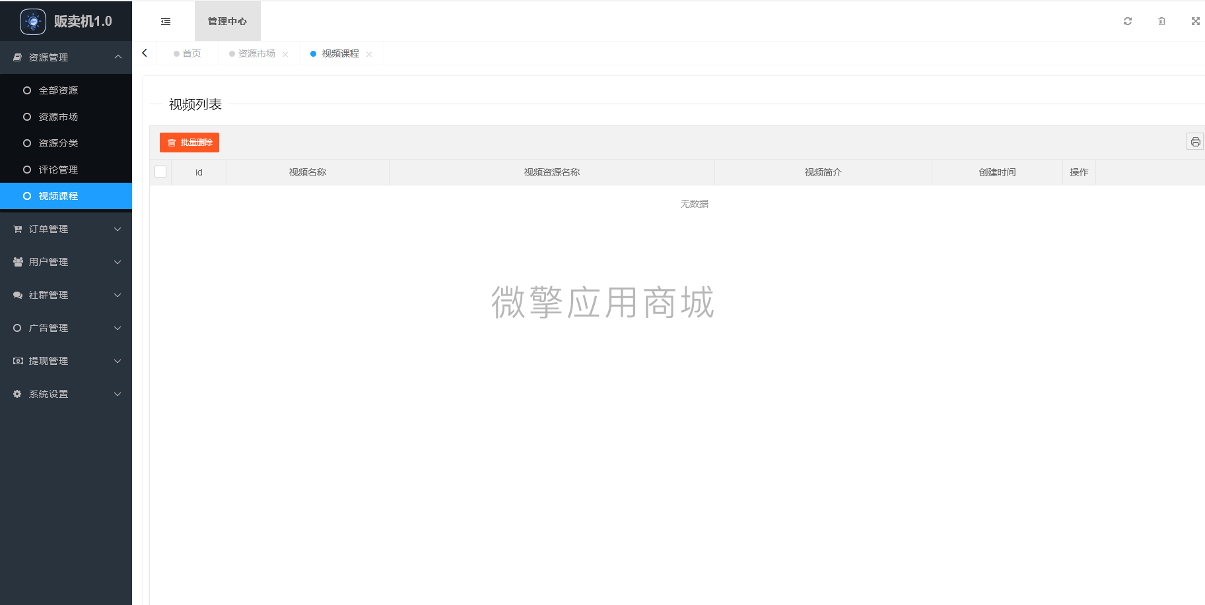The height and width of the screenshot is (605, 1205).
Task: Check the select-all checkbox in the table header
Action: (160, 172)
